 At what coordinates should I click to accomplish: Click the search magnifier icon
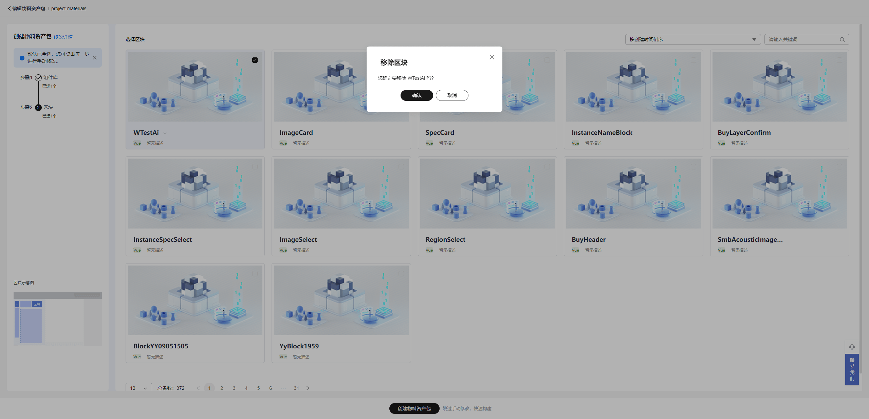coord(842,39)
